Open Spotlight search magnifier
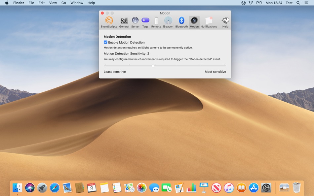 [298, 3]
